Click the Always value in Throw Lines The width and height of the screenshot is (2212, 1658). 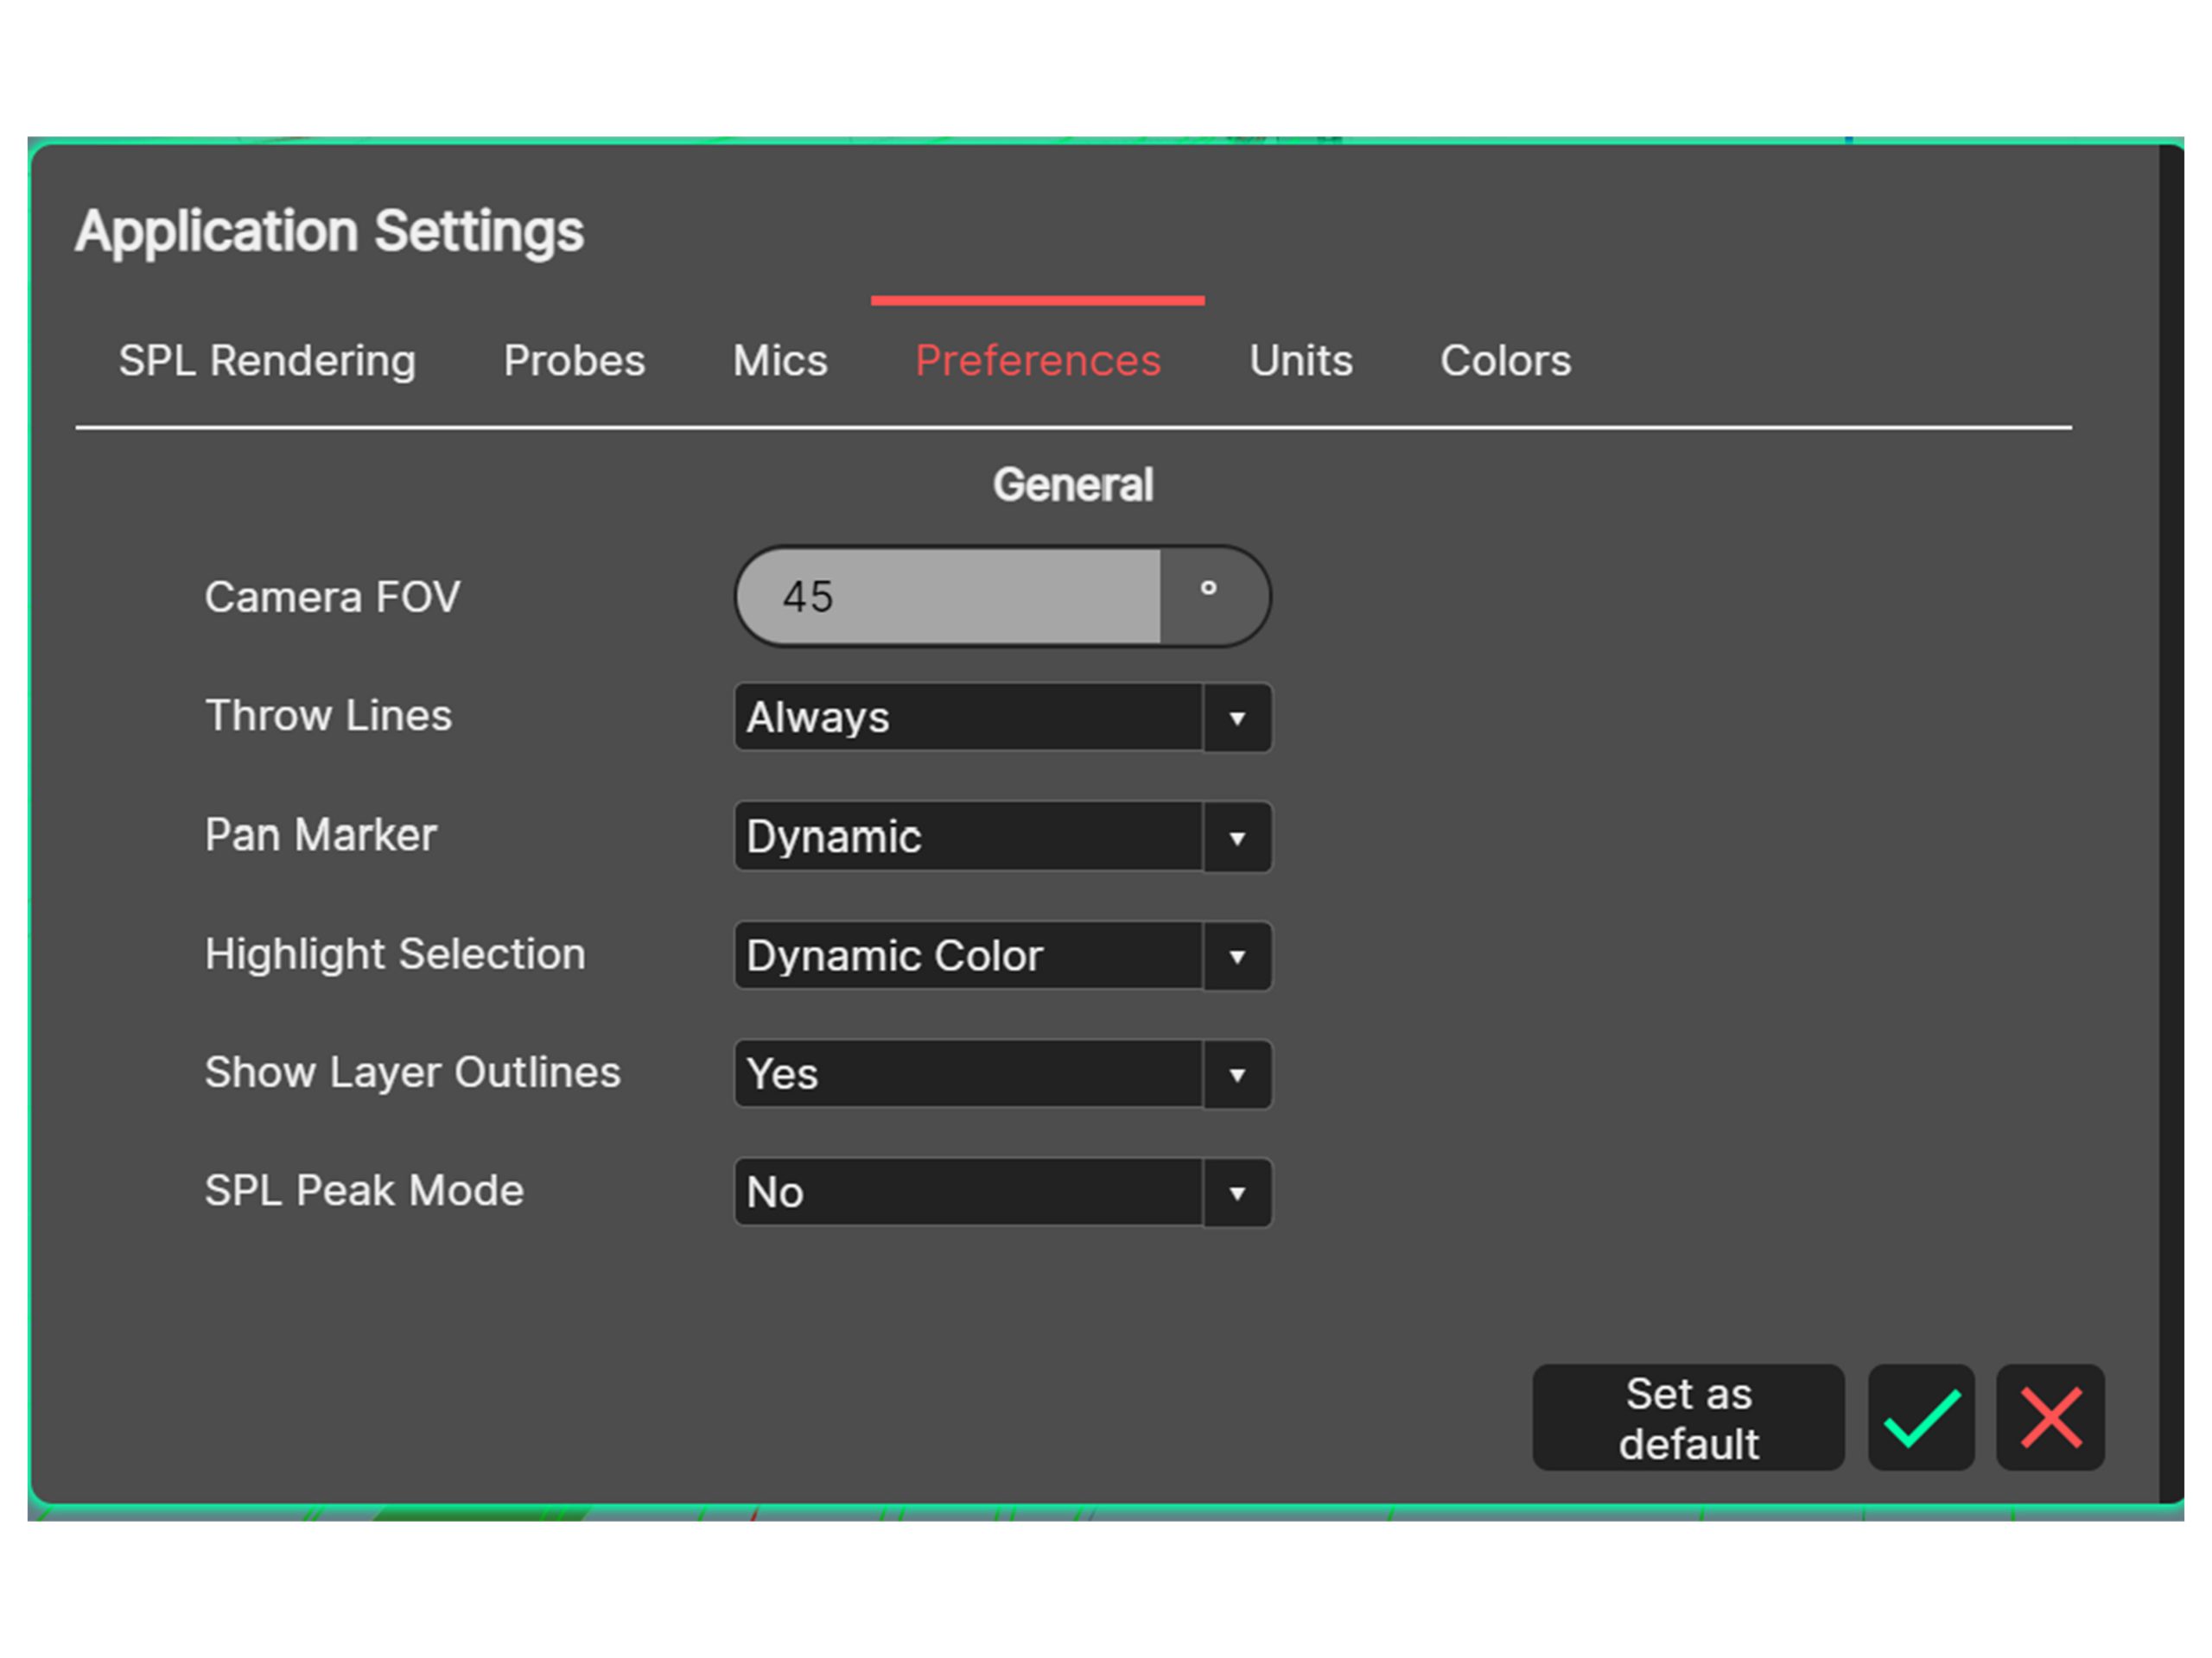tap(967, 718)
